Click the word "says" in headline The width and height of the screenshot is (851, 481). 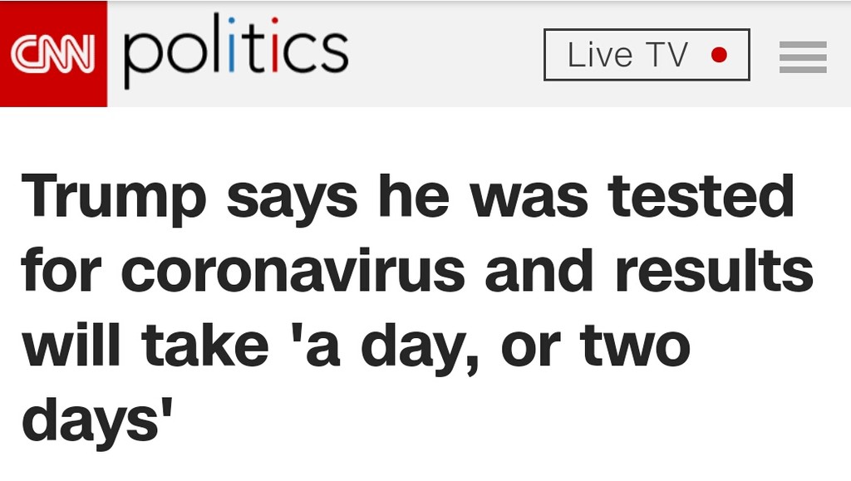coord(290,196)
